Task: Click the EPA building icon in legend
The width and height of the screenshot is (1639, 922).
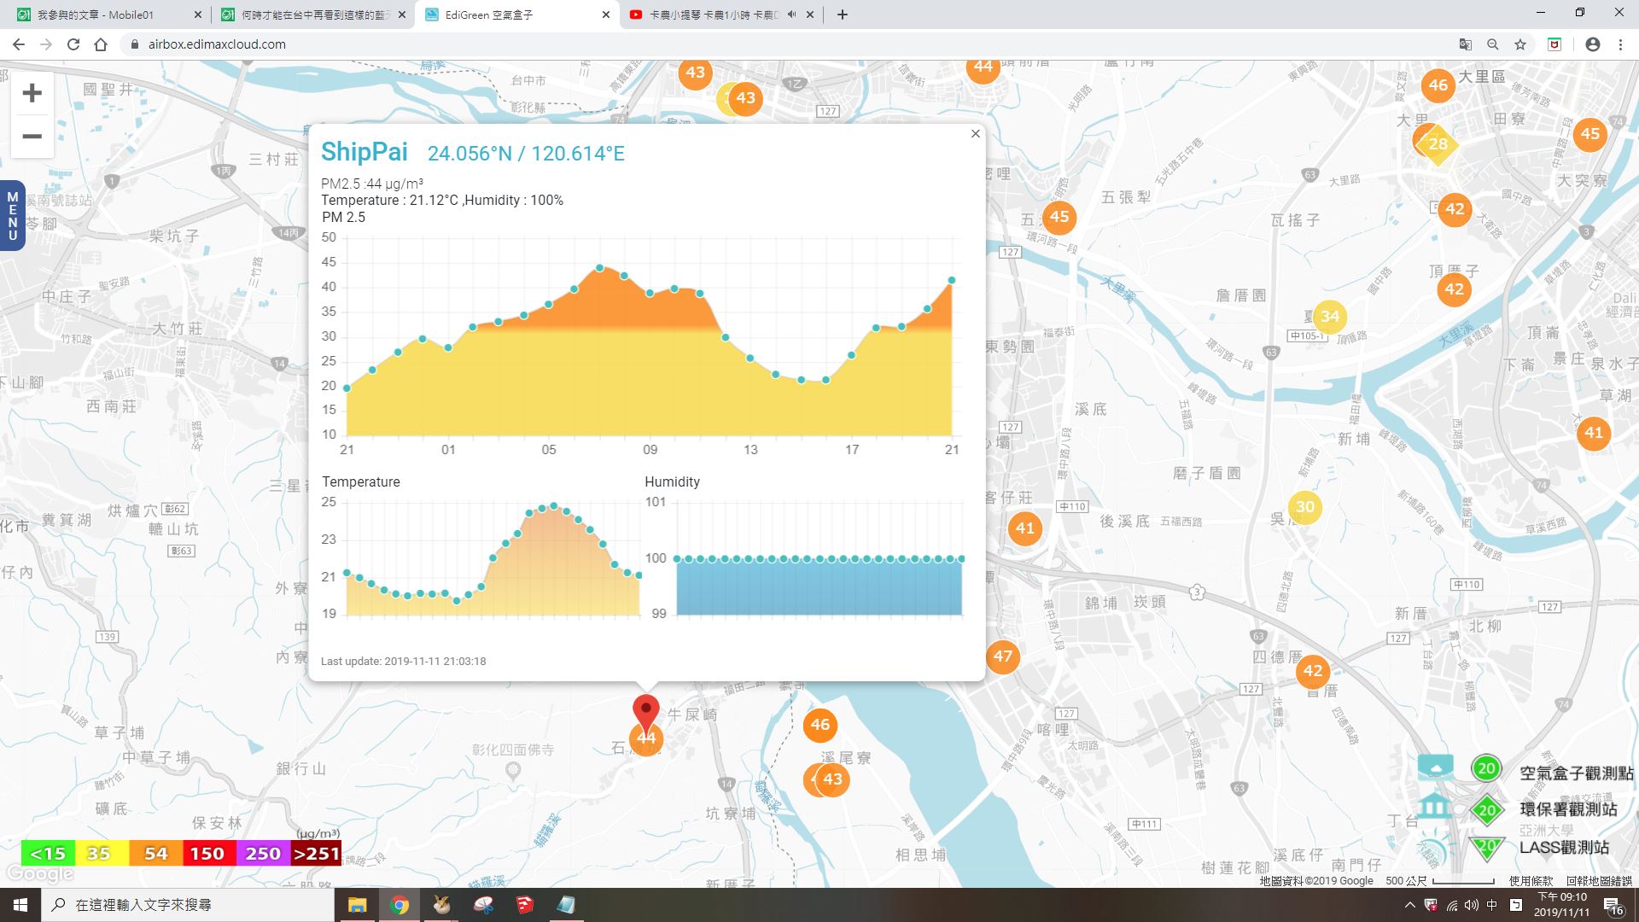Action: click(1435, 805)
